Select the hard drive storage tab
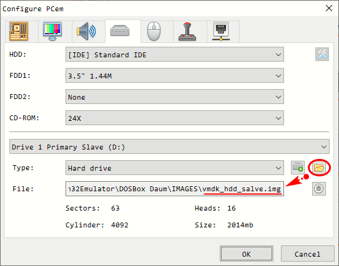Viewport: 339px width, 266px height. 120,31
